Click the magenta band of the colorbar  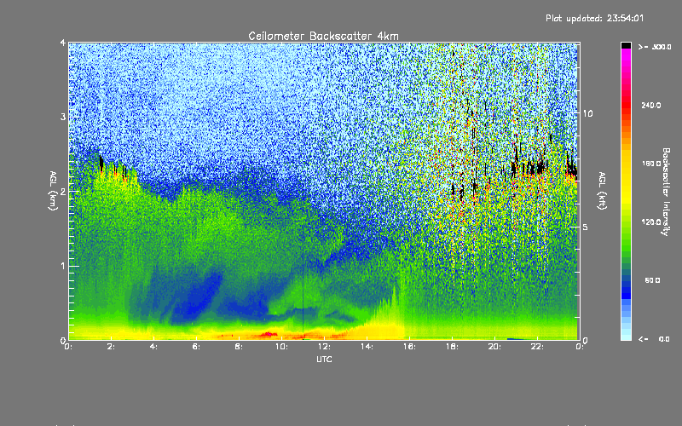626,56
